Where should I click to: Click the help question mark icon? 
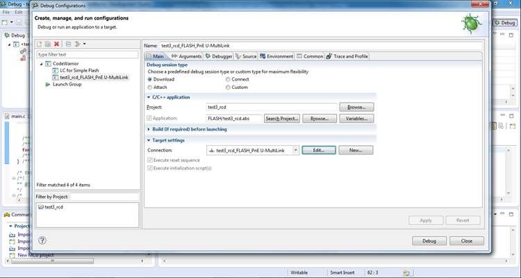coord(42,240)
